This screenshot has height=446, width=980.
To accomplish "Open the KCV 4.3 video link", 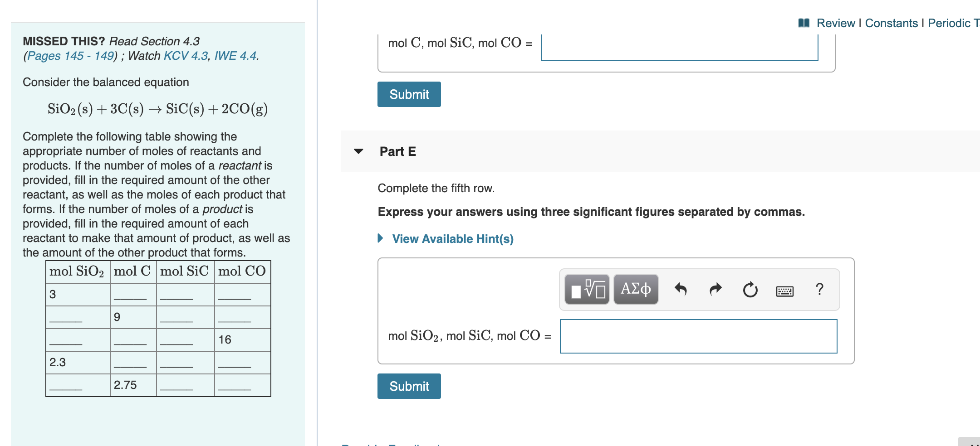I will point(186,56).
